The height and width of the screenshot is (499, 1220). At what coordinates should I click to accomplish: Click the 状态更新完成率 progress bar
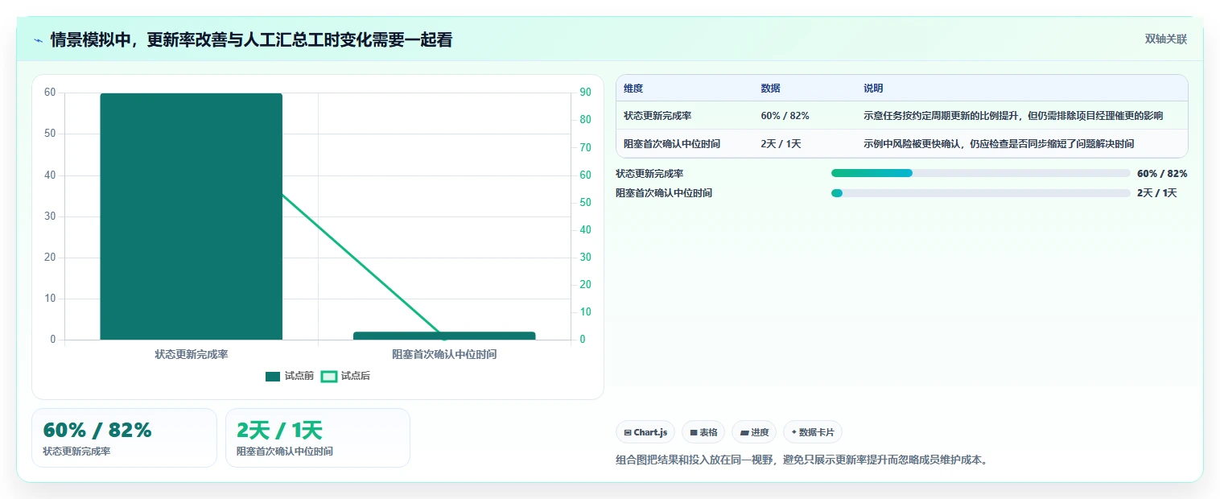pos(981,173)
